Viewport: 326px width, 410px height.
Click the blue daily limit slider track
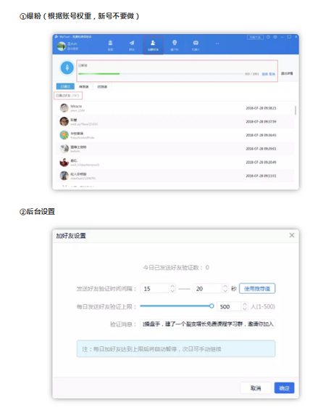click(175, 306)
